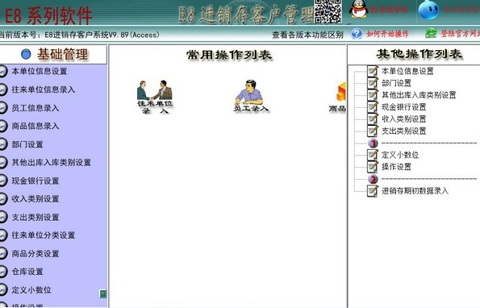Viewport: 480px width, 308px height.
Task: Click the 基础管理 panel header
Action: (x=53, y=55)
